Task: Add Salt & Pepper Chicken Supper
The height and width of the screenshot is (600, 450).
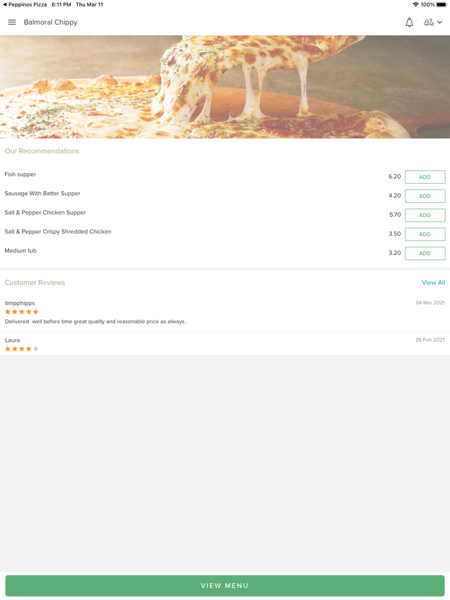Action: pos(425,215)
